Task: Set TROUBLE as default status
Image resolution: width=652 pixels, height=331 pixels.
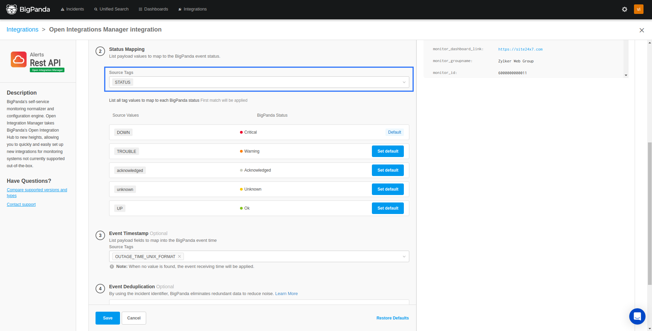Action: [388, 151]
